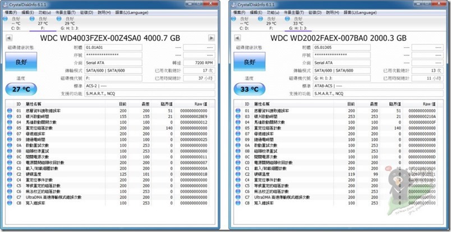This screenshot has width=451, height=232.
Task: Go to previous disk in WD2002 window
Action: click(237, 38)
